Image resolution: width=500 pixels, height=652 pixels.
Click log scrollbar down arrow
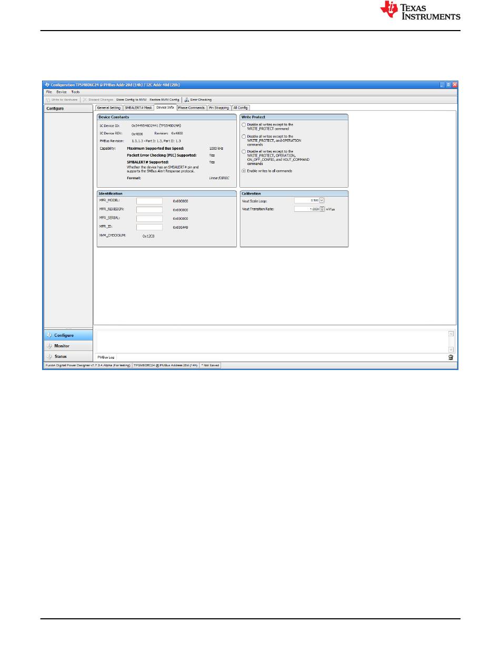point(451,349)
